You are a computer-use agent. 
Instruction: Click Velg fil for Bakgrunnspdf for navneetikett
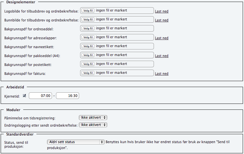point(88,46)
